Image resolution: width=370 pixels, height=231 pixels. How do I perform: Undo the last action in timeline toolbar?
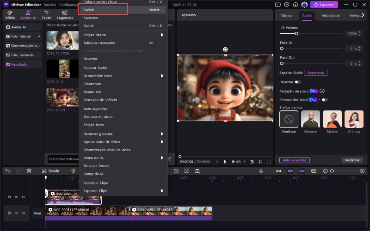coord(8,171)
